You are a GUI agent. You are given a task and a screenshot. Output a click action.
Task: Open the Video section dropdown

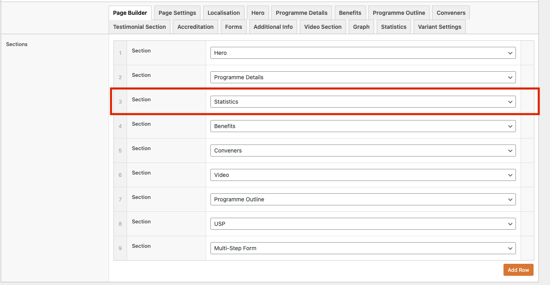coord(363,175)
